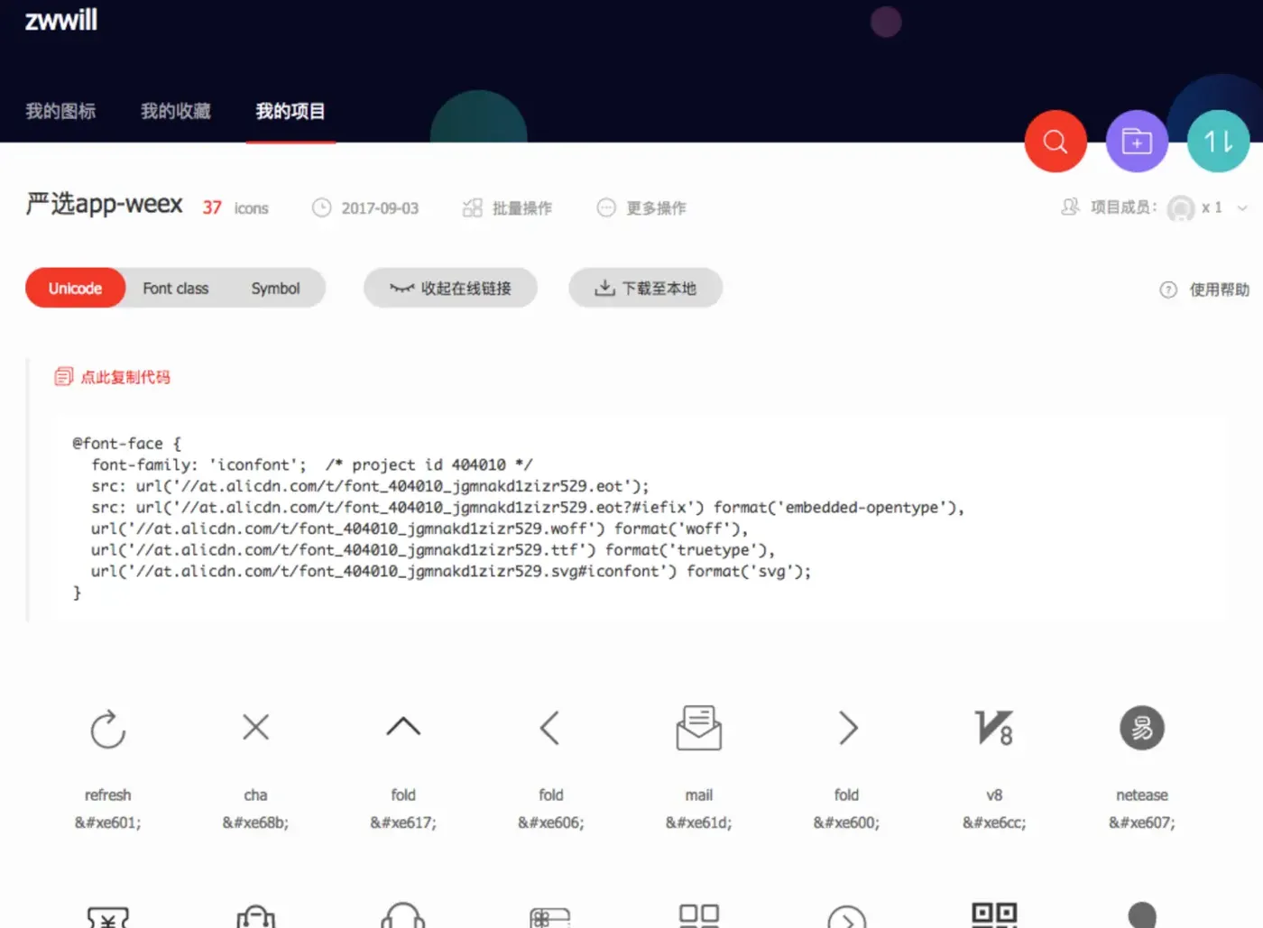Click the red search circle button
1263x928 pixels.
tap(1056, 142)
